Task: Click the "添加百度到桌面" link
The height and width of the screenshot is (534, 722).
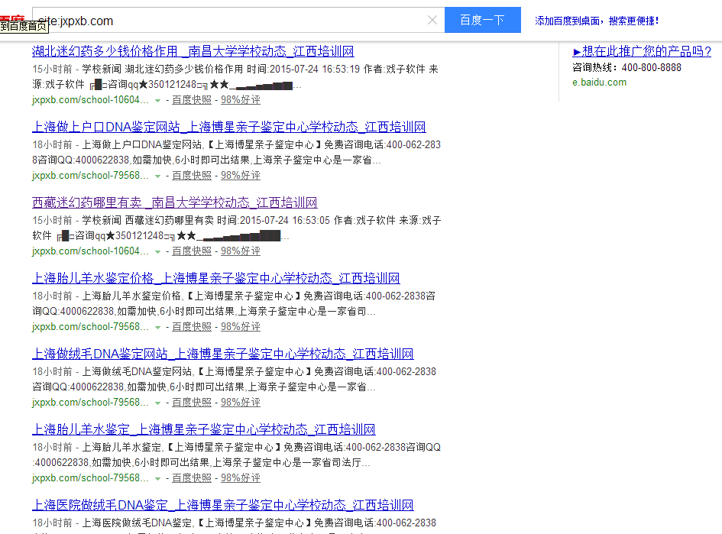Action: click(564, 20)
